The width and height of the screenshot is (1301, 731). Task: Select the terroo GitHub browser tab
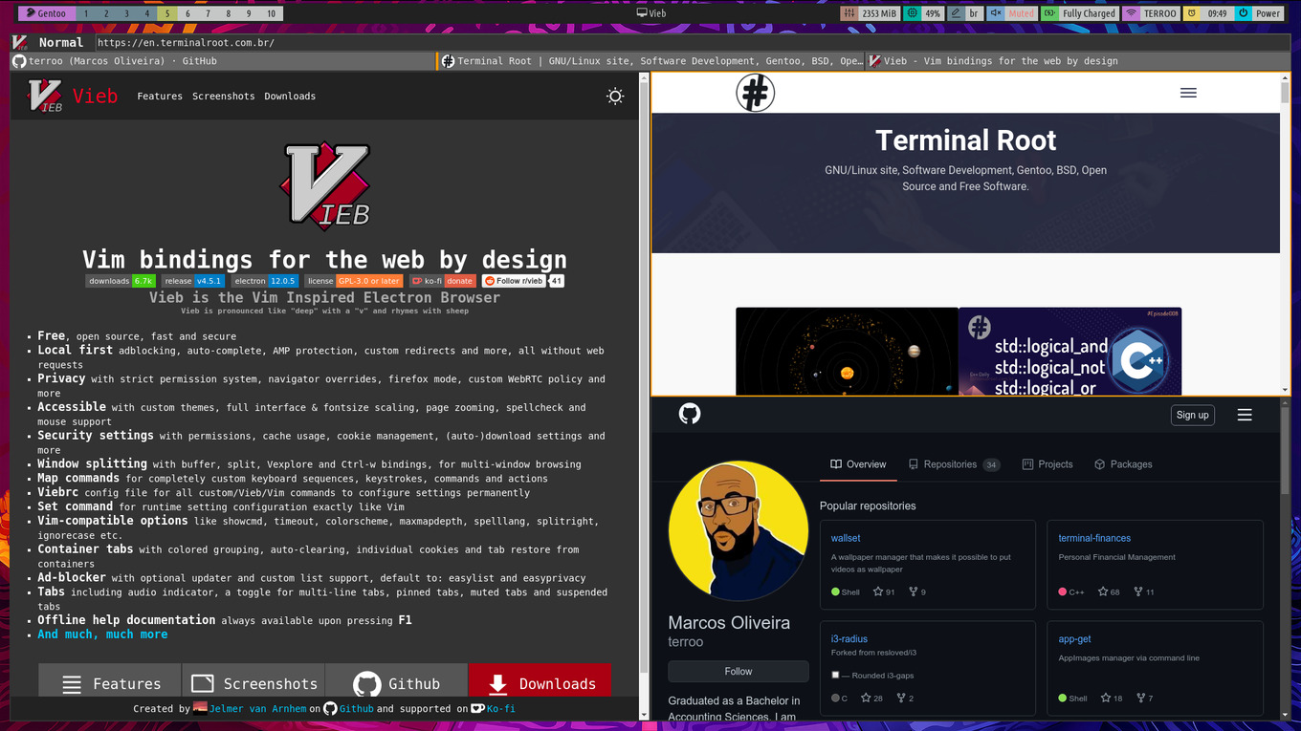(222, 61)
